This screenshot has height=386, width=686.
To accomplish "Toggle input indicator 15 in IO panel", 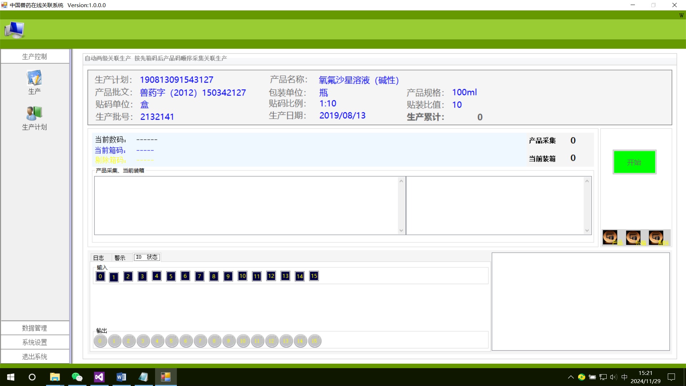I will 314,276.
